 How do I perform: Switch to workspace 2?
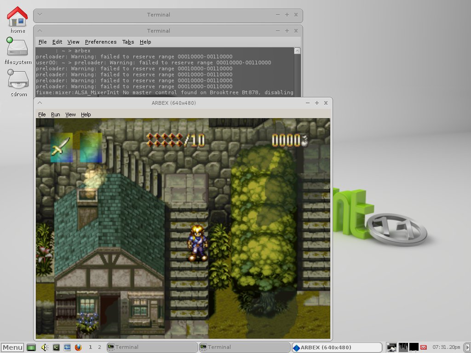(x=99, y=347)
